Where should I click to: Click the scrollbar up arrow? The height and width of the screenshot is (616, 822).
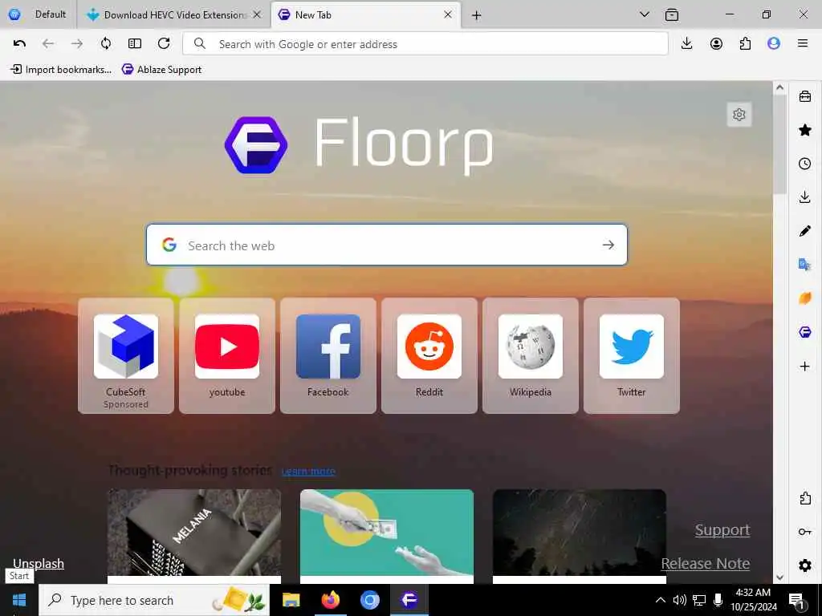[x=780, y=87]
